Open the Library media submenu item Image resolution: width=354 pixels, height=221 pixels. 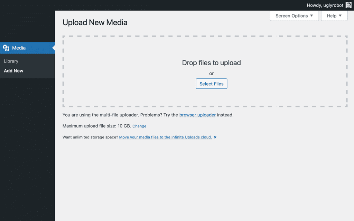click(x=11, y=61)
